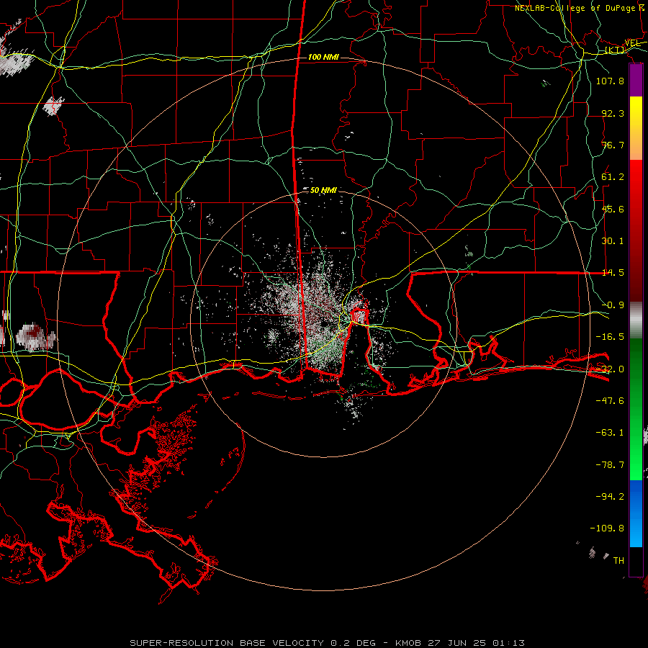Image resolution: width=648 pixels, height=648 pixels.
Task: Click the NEXLAB-College of DuPage watermark text
Action: click(x=580, y=8)
